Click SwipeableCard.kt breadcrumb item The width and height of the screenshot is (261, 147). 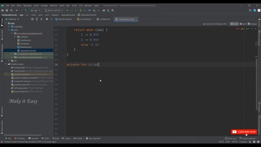[87, 15]
